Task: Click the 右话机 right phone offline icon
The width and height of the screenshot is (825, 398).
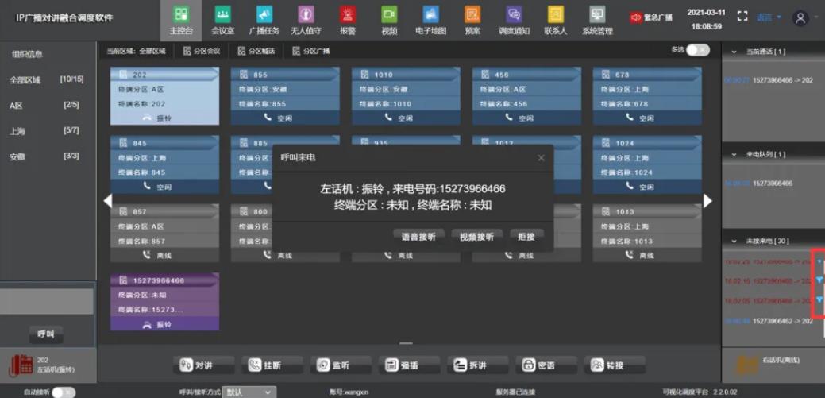Action: click(747, 365)
